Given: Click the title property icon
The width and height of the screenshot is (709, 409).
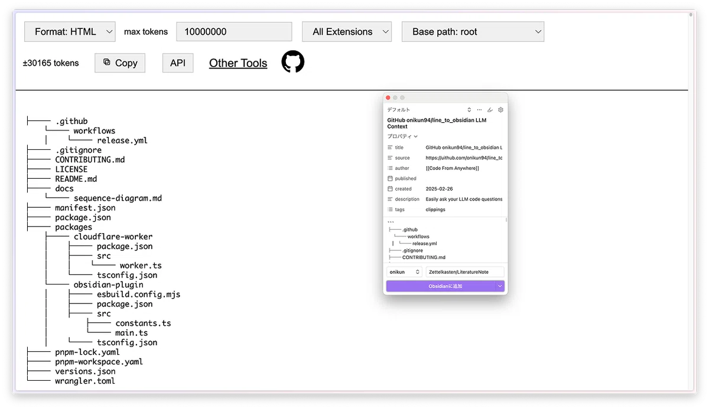Looking at the screenshot, I should 390,148.
